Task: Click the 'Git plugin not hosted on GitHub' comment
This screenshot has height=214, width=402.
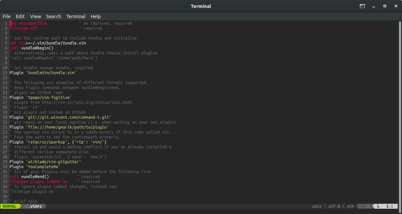Action: (x=48, y=112)
